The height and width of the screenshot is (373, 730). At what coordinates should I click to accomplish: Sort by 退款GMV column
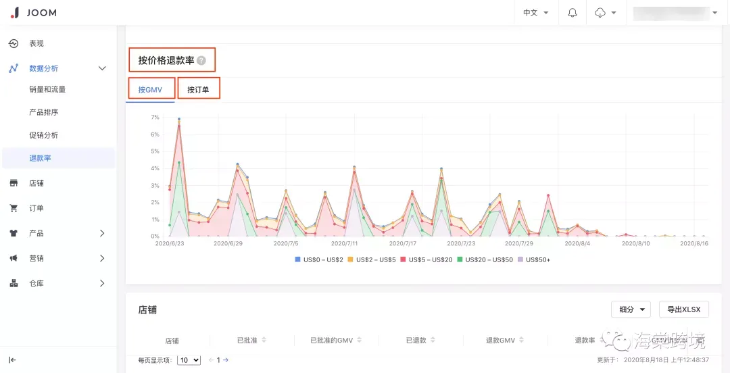521,341
